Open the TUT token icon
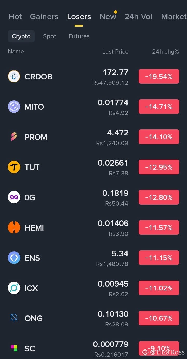The height and width of the screenshot is (359, 187). pyautogui.click(x=14, y=167)
